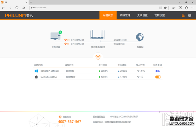Click the 互联网 label
The image size is (196, 127).
tap(140, 47)
